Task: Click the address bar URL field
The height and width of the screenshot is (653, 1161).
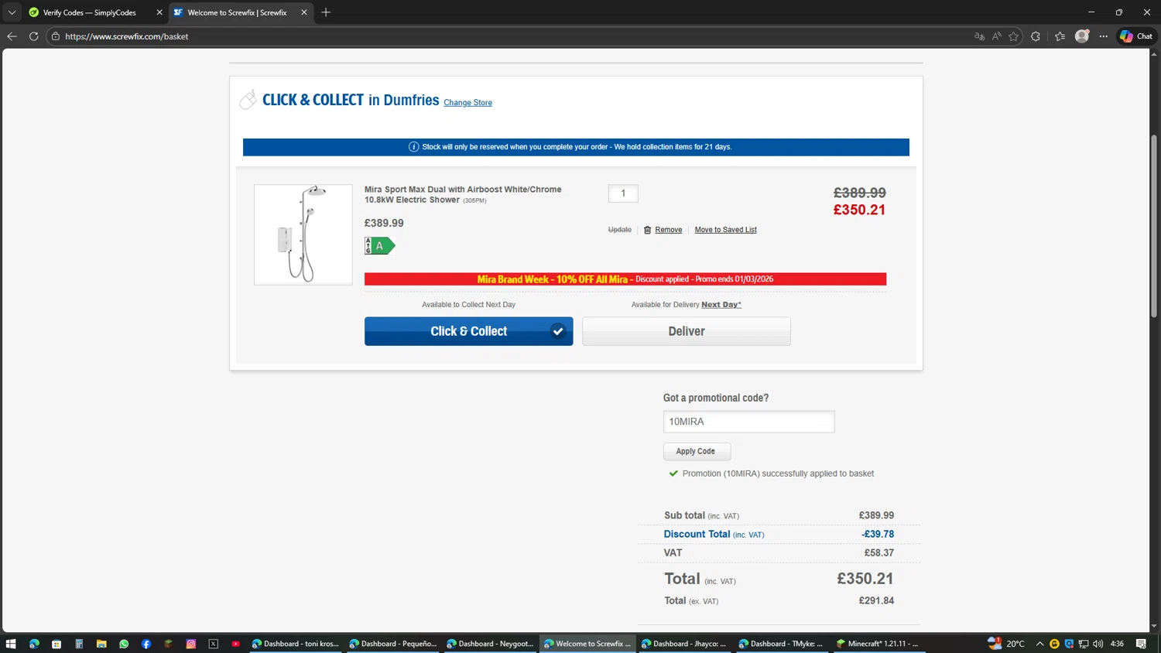Action: (x=511, y=36)
